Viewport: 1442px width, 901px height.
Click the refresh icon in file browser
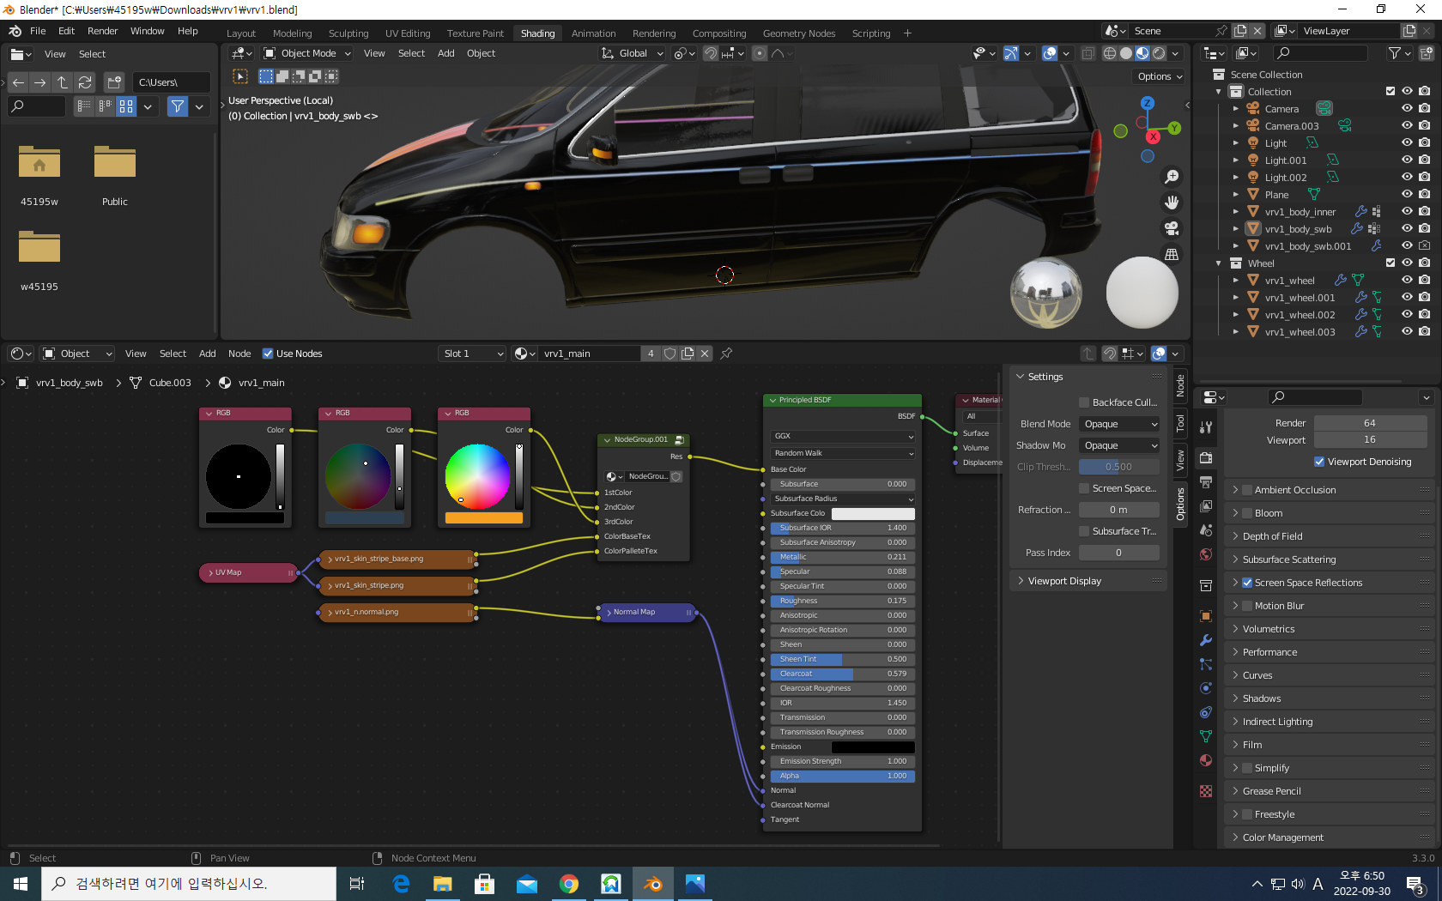[x=85, y=82]
